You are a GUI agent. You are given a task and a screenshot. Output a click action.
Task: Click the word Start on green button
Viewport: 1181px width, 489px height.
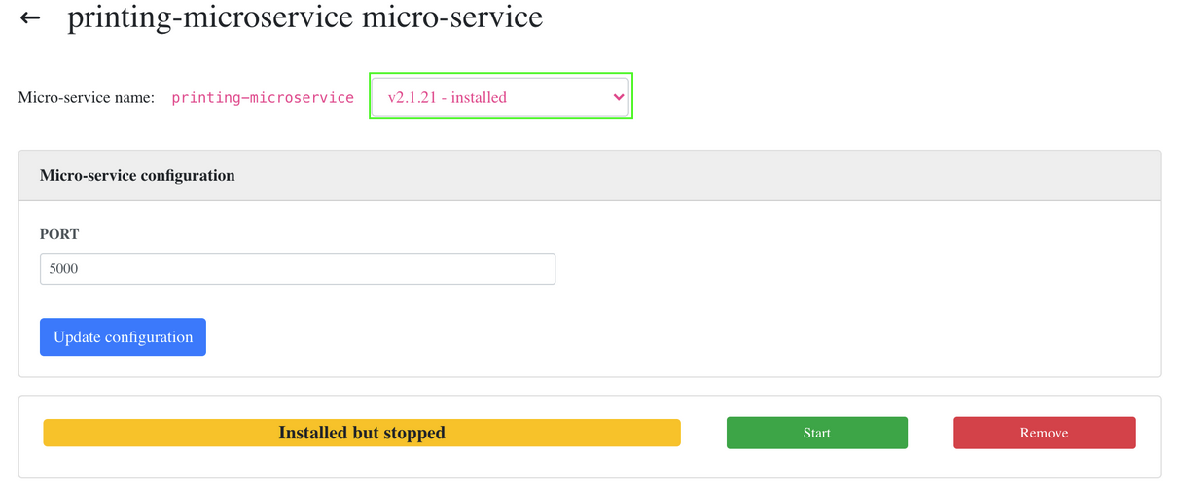[x=817, y=433]
